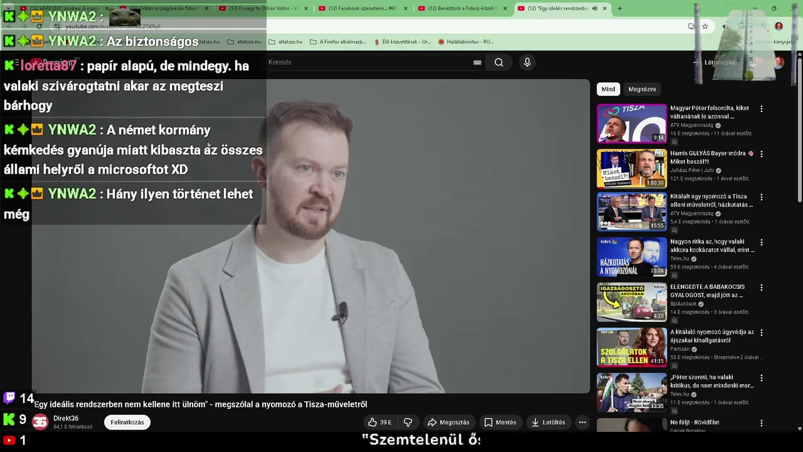Open the ELENGEDTE A BABAKOCSIS GYALOGOST video
Image resolution: width=803 pixels, height=452 pixels.
coord(632,302)
